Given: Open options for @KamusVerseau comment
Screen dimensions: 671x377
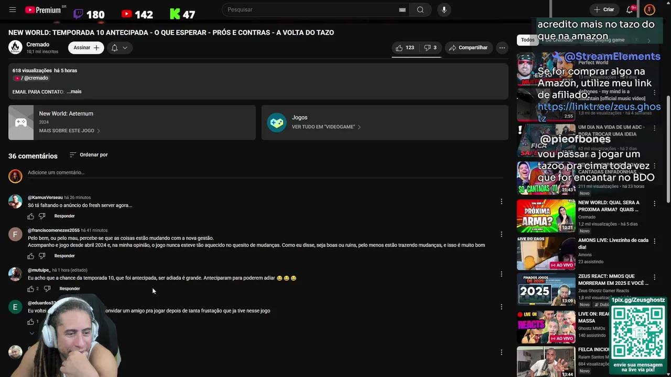Looking at the screenshot, I should 501,202.
